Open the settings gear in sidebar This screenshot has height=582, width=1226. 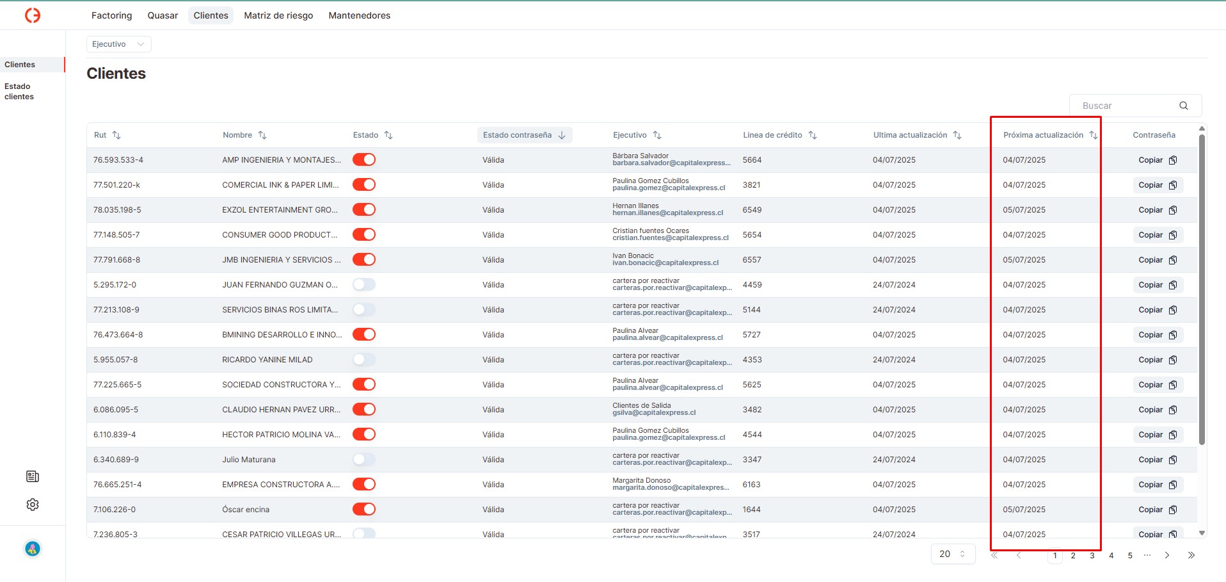33,505
